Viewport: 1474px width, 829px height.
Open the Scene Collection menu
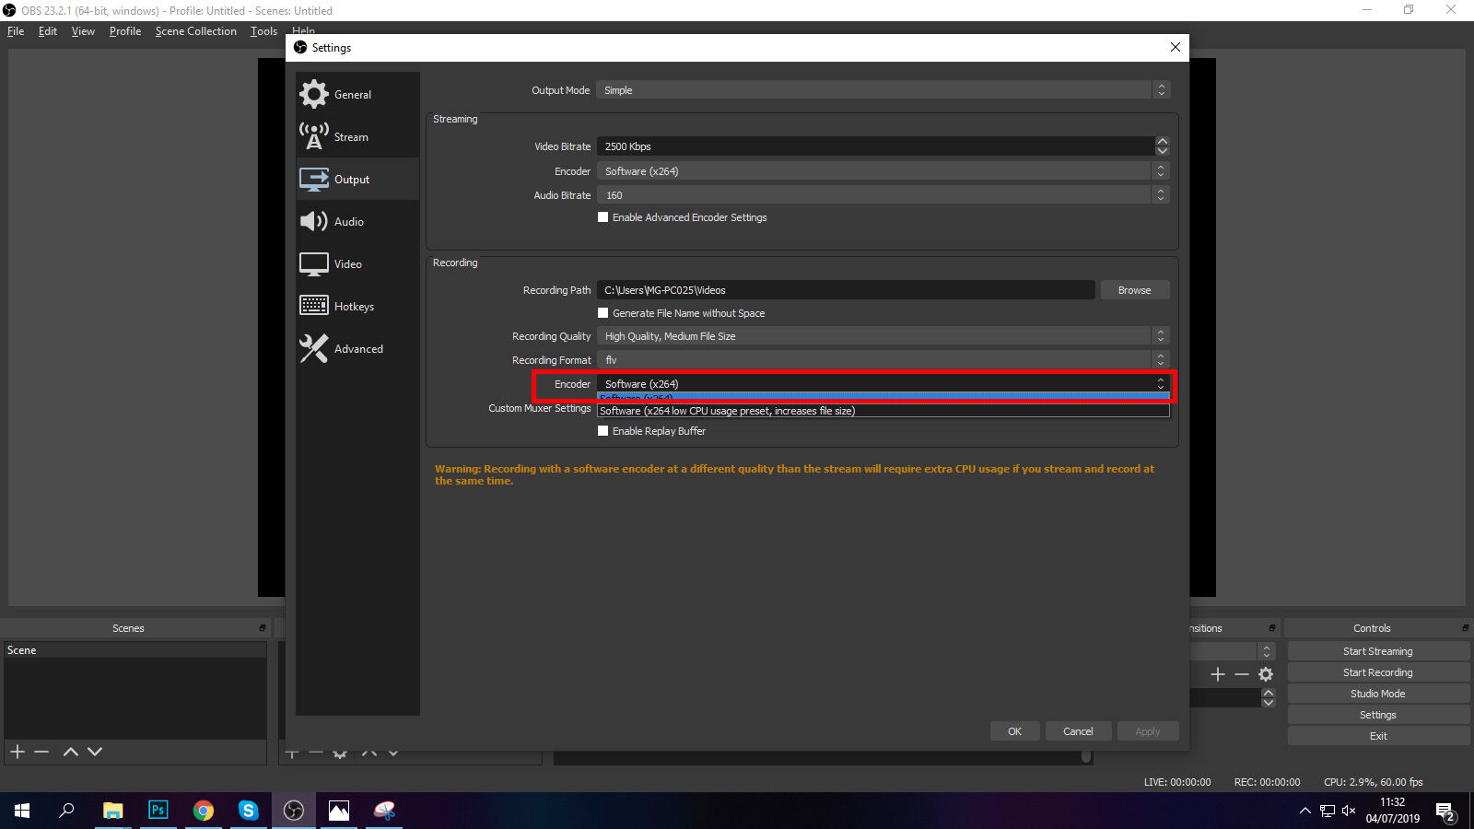pyautogui.click(x=195, y=31)
